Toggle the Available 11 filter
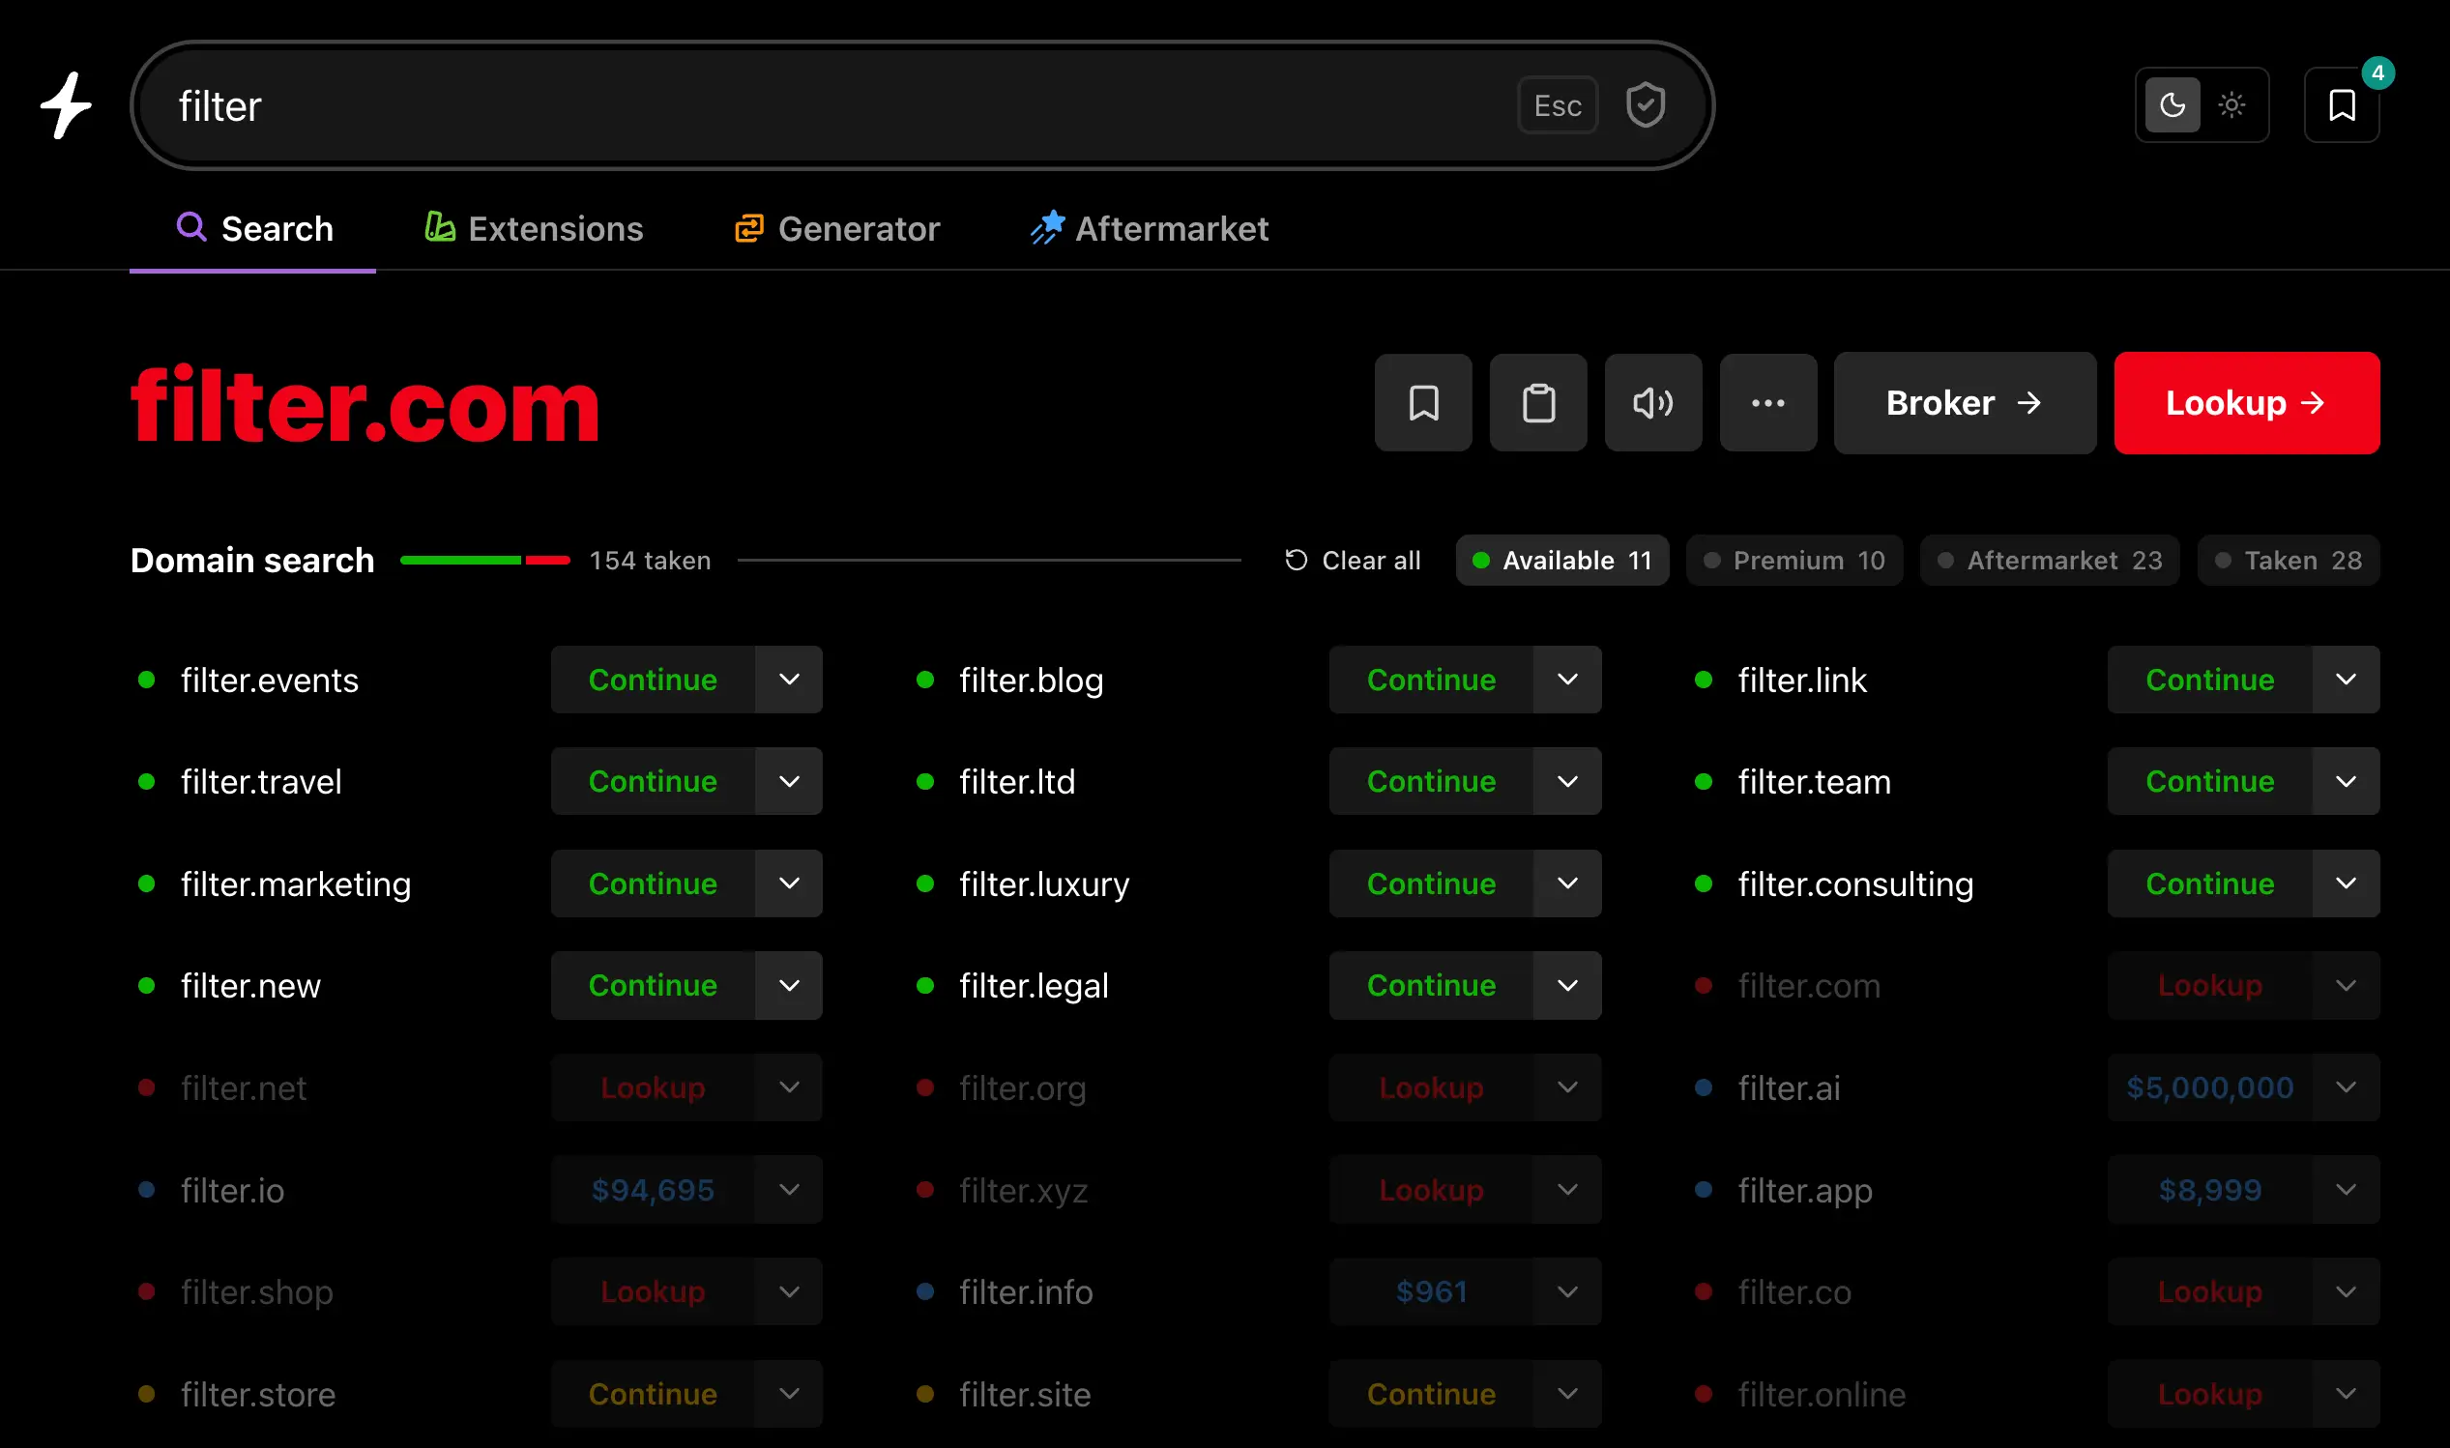The width and height of the screenshot is (2450, 1448). [1561, 560]
